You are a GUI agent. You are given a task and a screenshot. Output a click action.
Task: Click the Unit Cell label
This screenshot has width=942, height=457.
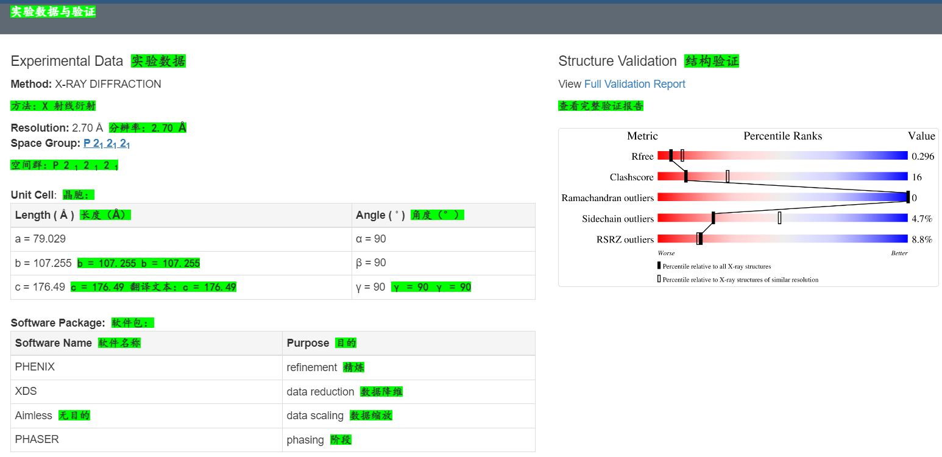coord(34,195)
